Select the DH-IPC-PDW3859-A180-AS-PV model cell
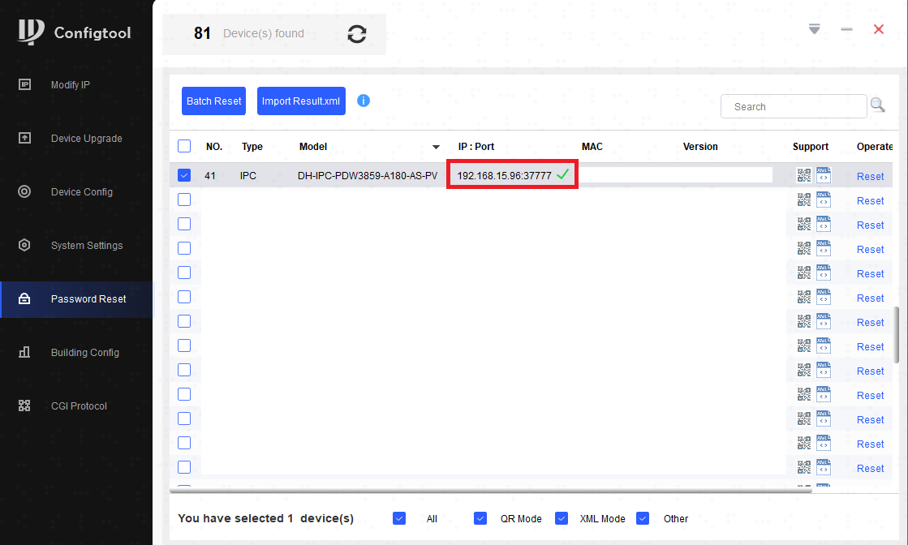This screenshot has height=545, width=908. pyautogui.click(x=367, y=175)
